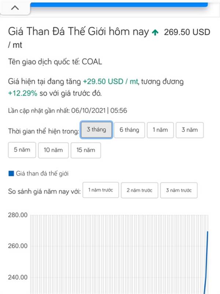Viewport: 220px width, 294px height.
Task: Select the 1 năm time range
Action: [x=160, y=130]
